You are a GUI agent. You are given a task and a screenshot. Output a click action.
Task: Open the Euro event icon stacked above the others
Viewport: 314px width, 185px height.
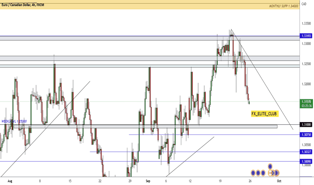tap(270, 166)
